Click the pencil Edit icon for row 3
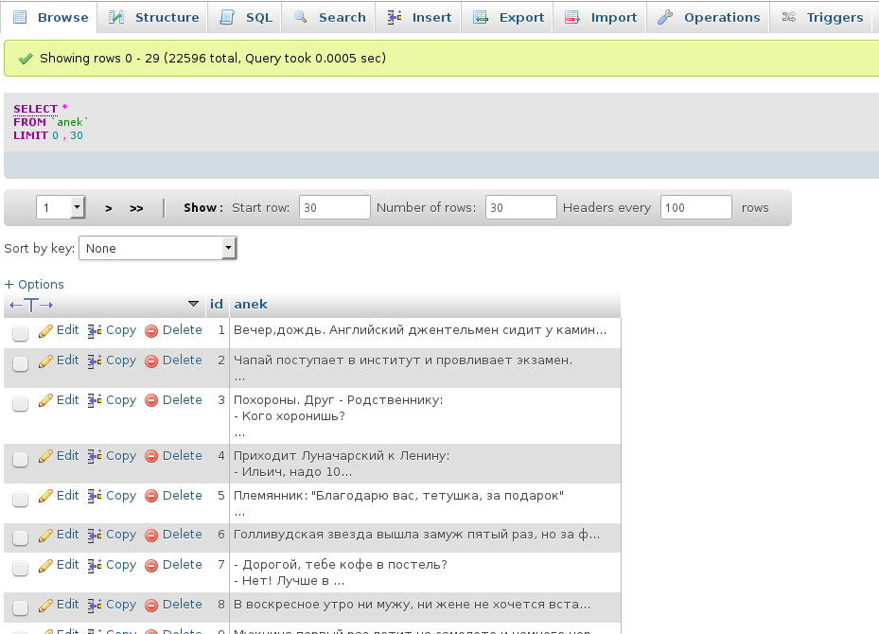This screenshot has height=634, width=879. (x=45, y=401)
